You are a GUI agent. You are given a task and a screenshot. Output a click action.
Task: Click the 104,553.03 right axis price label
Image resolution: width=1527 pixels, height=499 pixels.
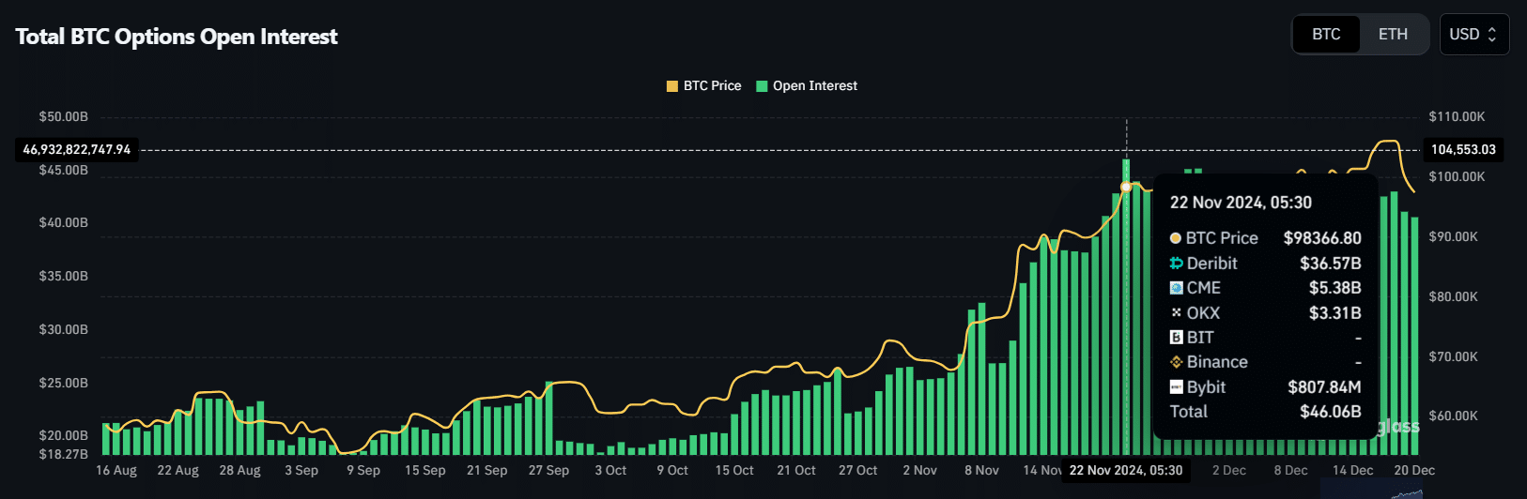tap(1462, 150)
